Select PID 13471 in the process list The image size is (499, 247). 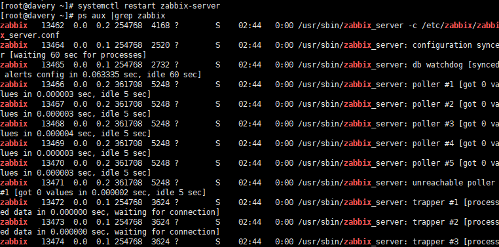(x=53, y=183)
